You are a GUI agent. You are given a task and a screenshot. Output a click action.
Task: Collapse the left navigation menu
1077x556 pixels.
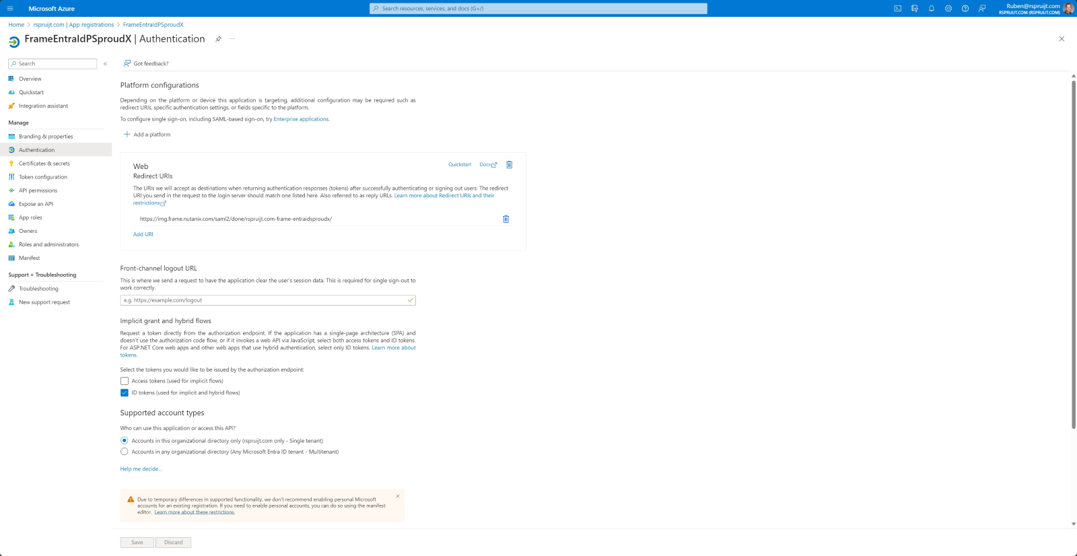(x=105, y=64)
